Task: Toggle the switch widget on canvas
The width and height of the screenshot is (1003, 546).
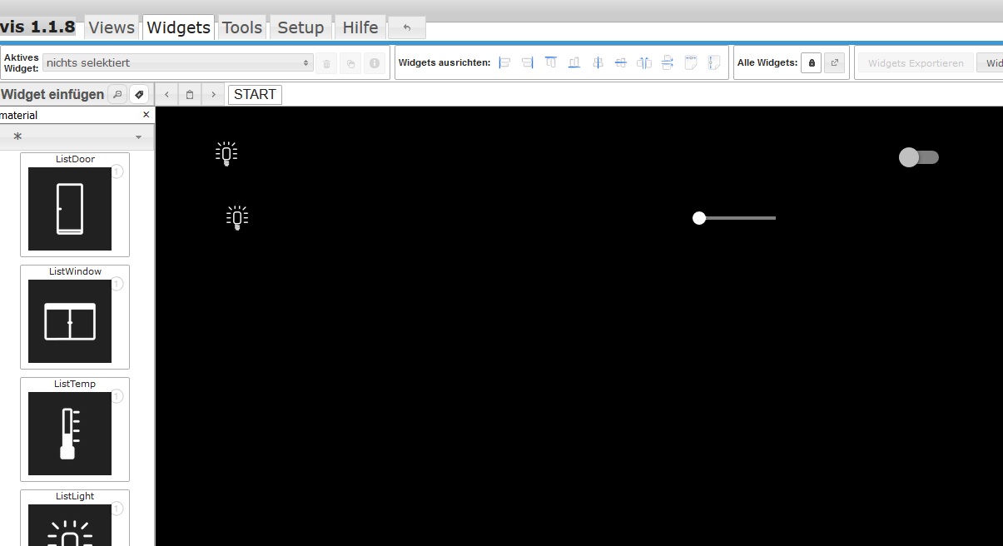Action: 919,157
